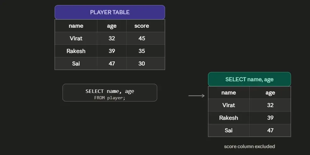Click the FROM player; line
The height and width of the screenshot is (155, 310).
(110, 98)
